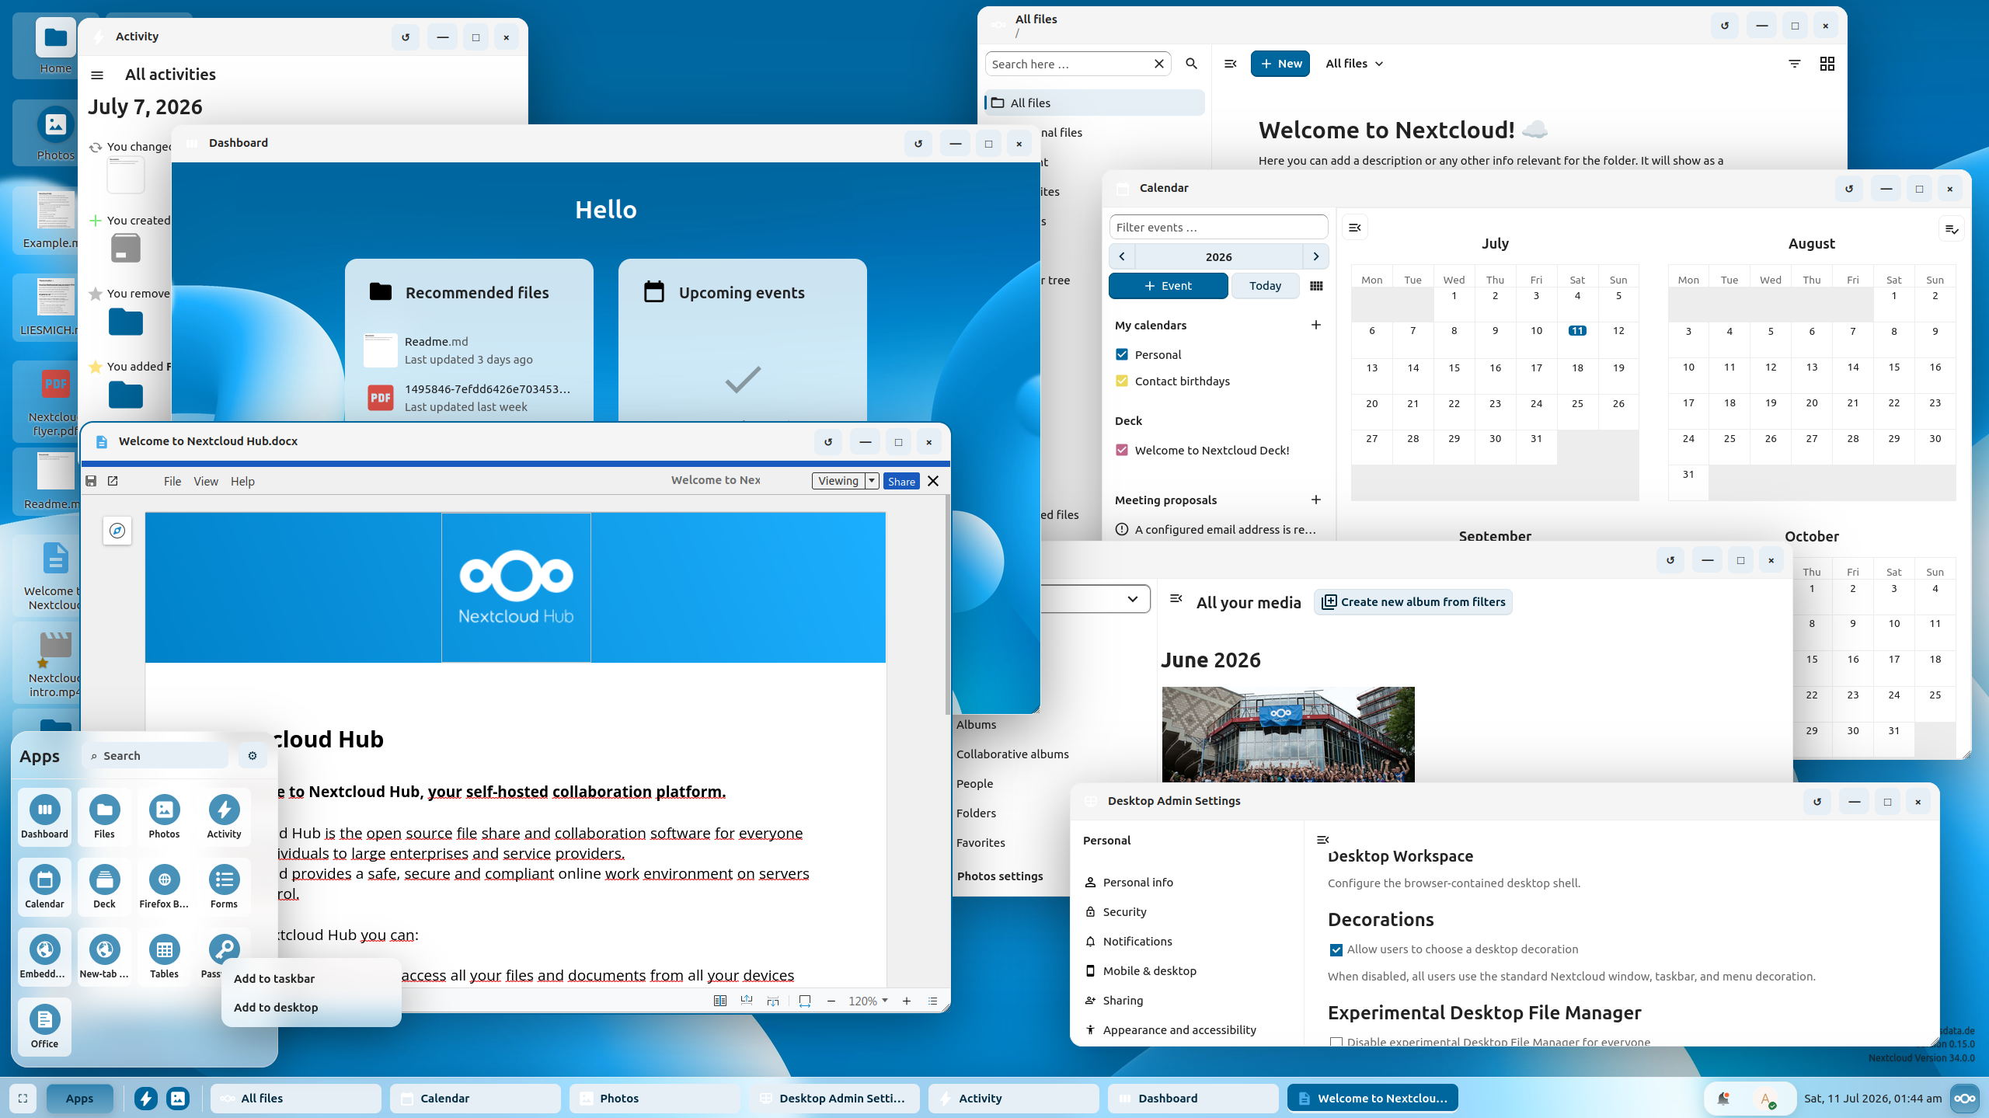This screenshot has height=1118, width=1989.
Task: Switch All files to grid view
Action: tap(1827, 64)
